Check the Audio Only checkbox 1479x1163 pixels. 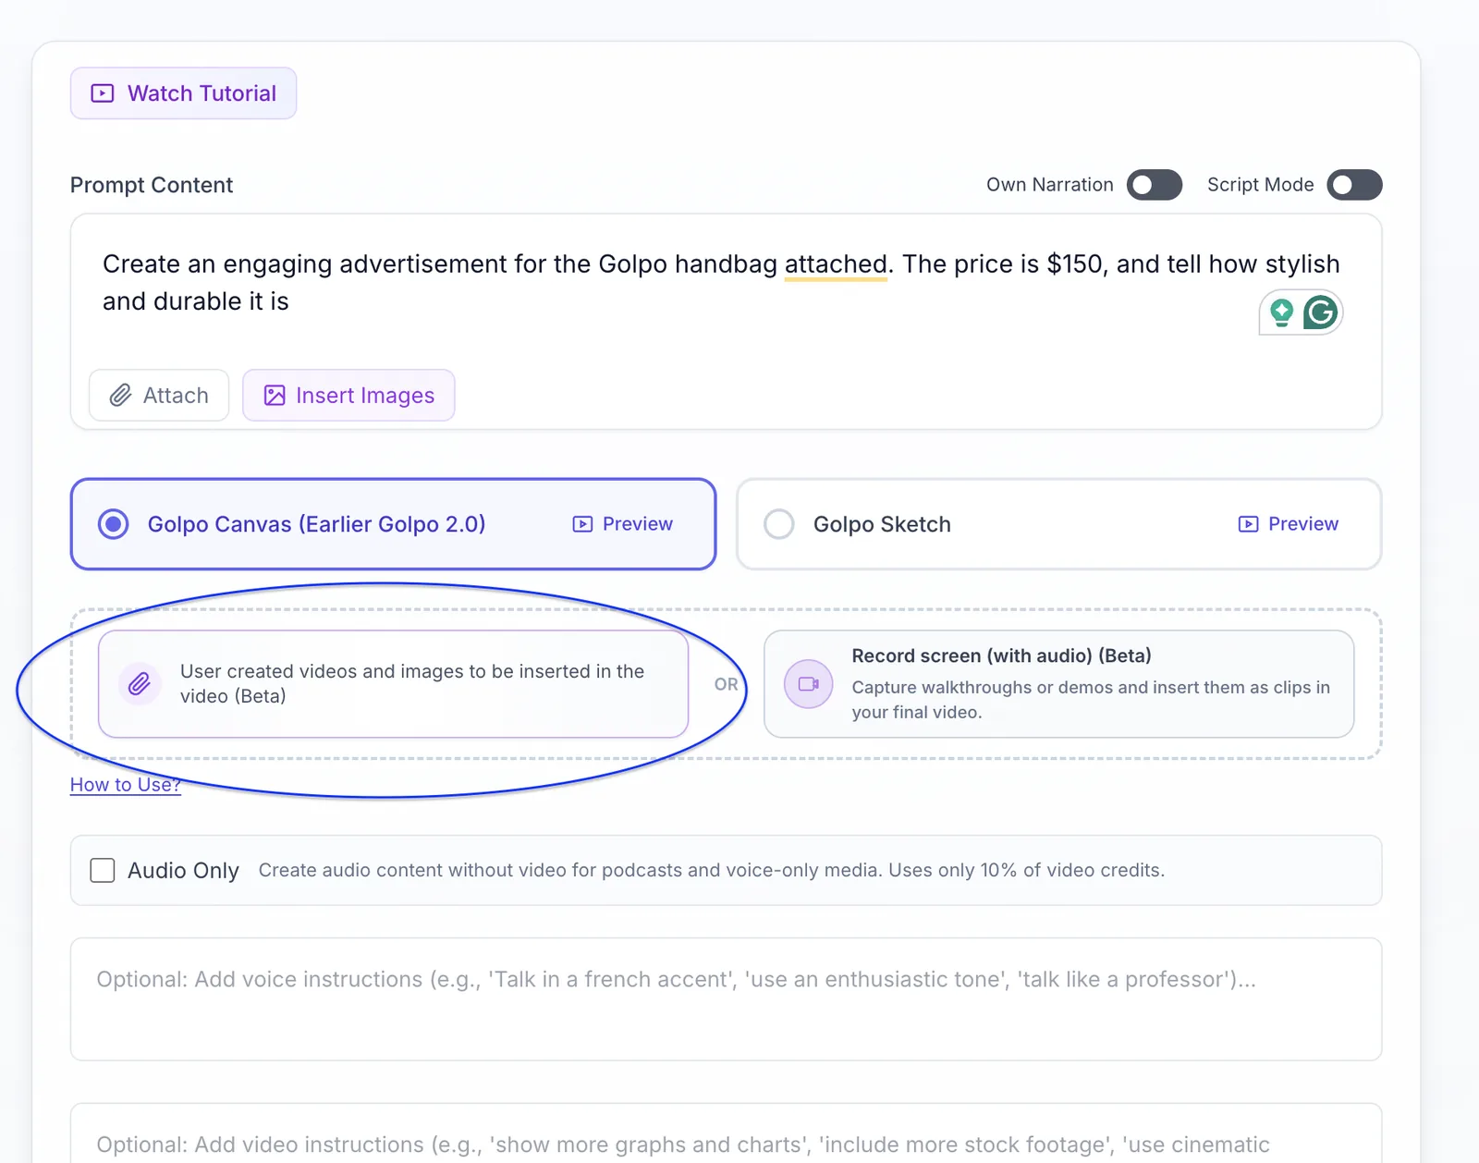click(x=103, y=870)
